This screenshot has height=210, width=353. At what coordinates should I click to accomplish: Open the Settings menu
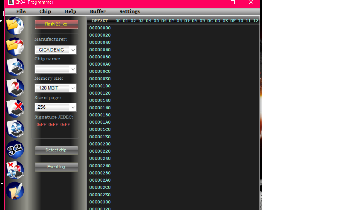point(129,11)
